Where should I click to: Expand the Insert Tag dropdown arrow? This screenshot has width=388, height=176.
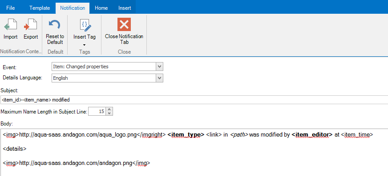click(x=84, y=45)
